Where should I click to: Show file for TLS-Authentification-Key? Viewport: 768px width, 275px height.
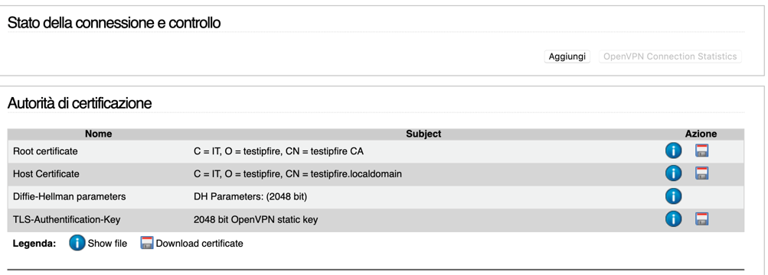674,218
